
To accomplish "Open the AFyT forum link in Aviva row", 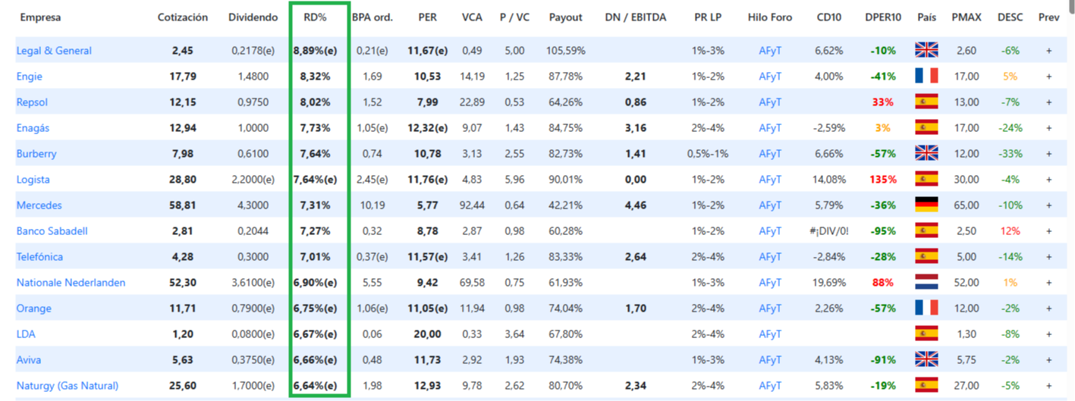I will point(770,360).
